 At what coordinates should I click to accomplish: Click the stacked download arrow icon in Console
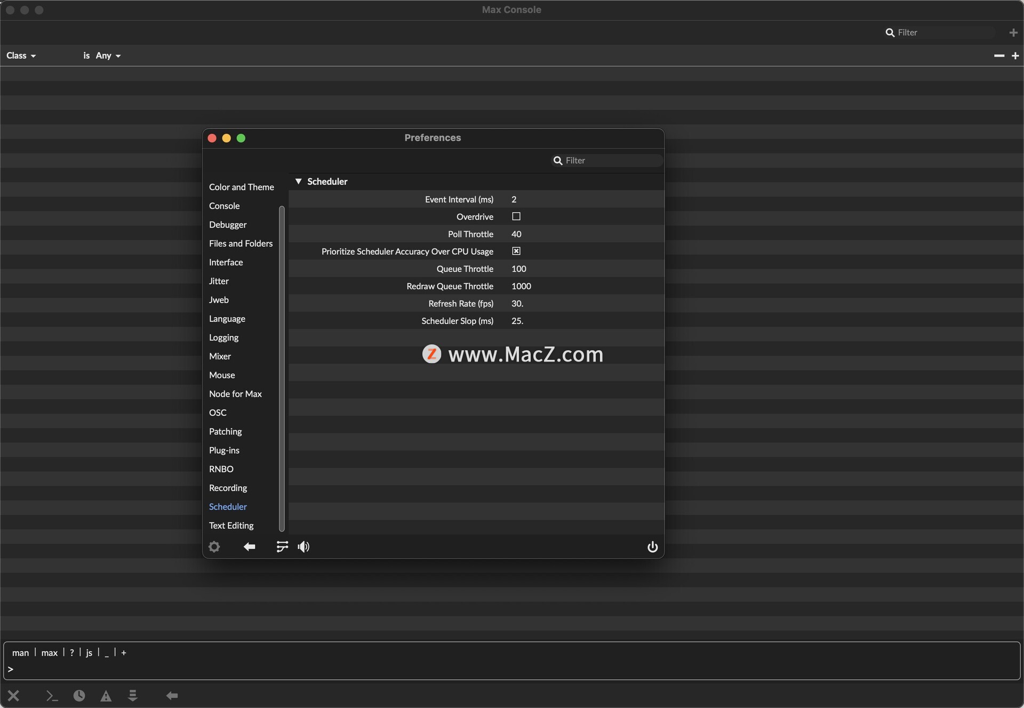pyautogui.click(x=133, y=695)
